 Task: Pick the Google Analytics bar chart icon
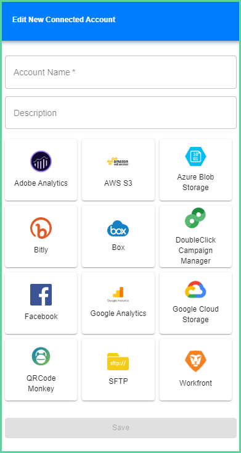118,294
